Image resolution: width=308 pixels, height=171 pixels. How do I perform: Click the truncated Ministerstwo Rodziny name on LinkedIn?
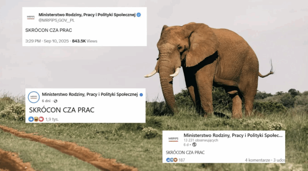[x=233, y=135]
